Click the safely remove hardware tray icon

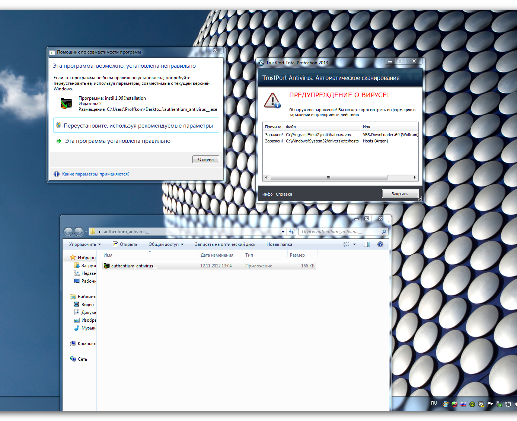[x=499, y=404]
